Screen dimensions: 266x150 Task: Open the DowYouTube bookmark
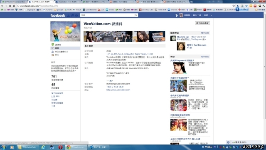point(146,10)
